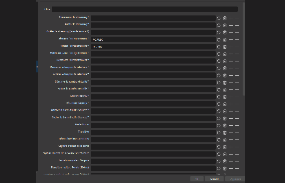The width and height of the screenshot is (285, 183).
Task: Focus the Mettre en pause l'enregistrement field
Action: pyautogui.click(x=153, y=54)
